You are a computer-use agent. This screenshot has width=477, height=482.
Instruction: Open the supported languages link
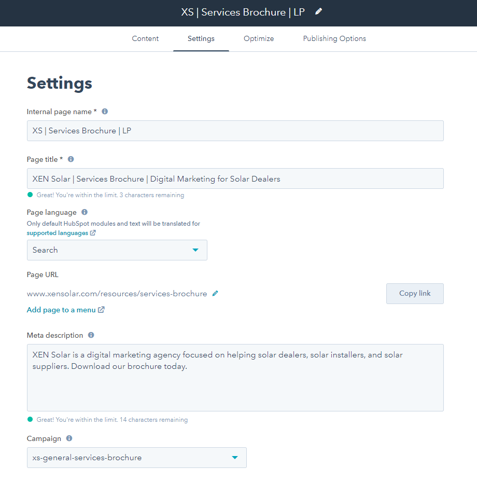58,233
